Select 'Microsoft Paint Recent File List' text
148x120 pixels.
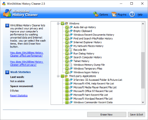click(x=91, y=95)
